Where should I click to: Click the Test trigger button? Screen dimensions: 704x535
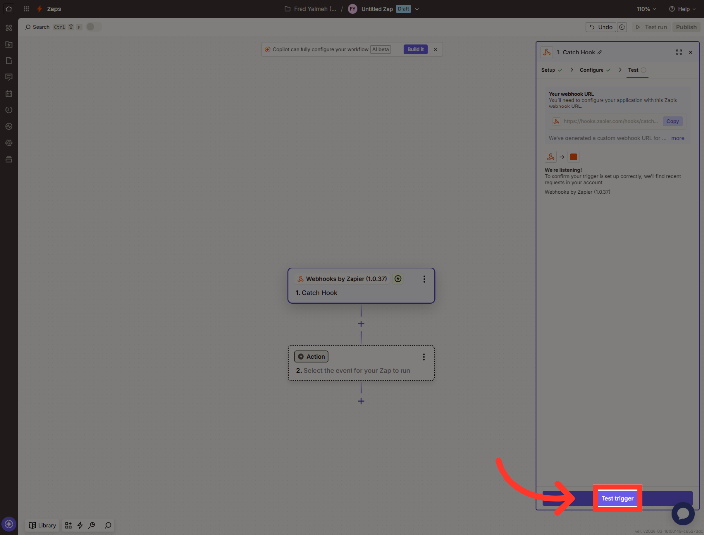tap(617, 498)
